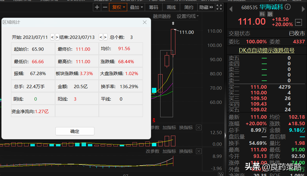The height and width of the screenshot is (176, 307).
Task: Close the volume indicator panel
Action: click(199, 128)
